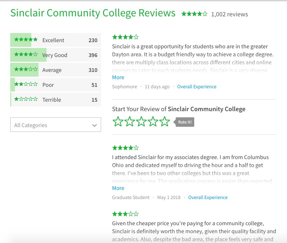Click the All Categories dropdown chevron arrow
287x243 pixels.
(95, 125)
